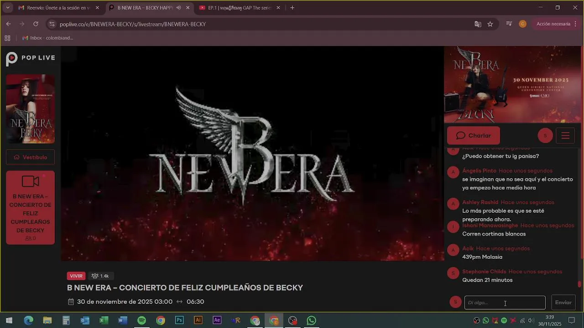Open Illustrator from the taskbar
This screenshot has width=584, height=328.
point(198,320)
